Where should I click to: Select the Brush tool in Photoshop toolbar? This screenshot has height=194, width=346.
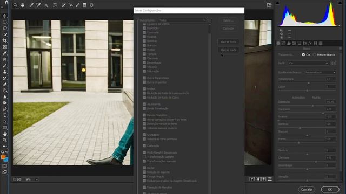point(5,66)
